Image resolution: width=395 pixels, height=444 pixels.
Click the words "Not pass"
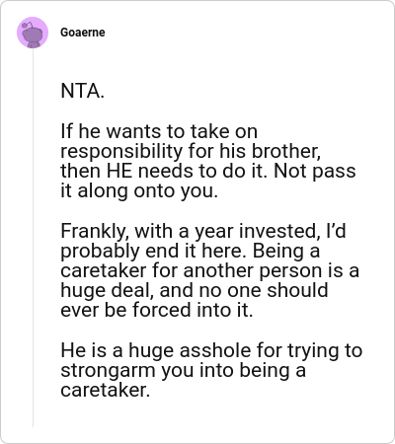tap(315, 172)
